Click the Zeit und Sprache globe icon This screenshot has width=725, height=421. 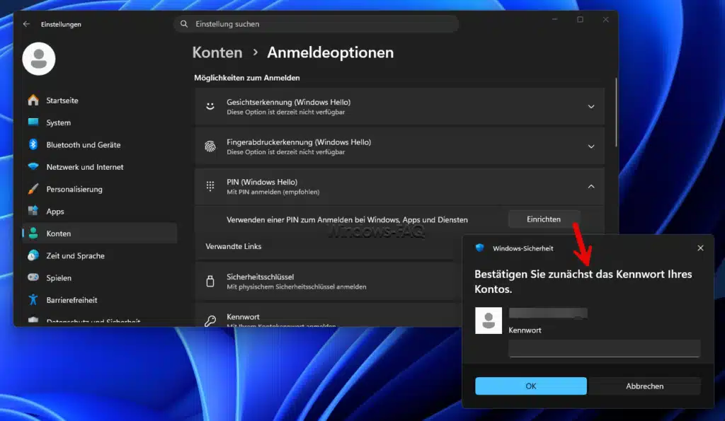point(33,255)
